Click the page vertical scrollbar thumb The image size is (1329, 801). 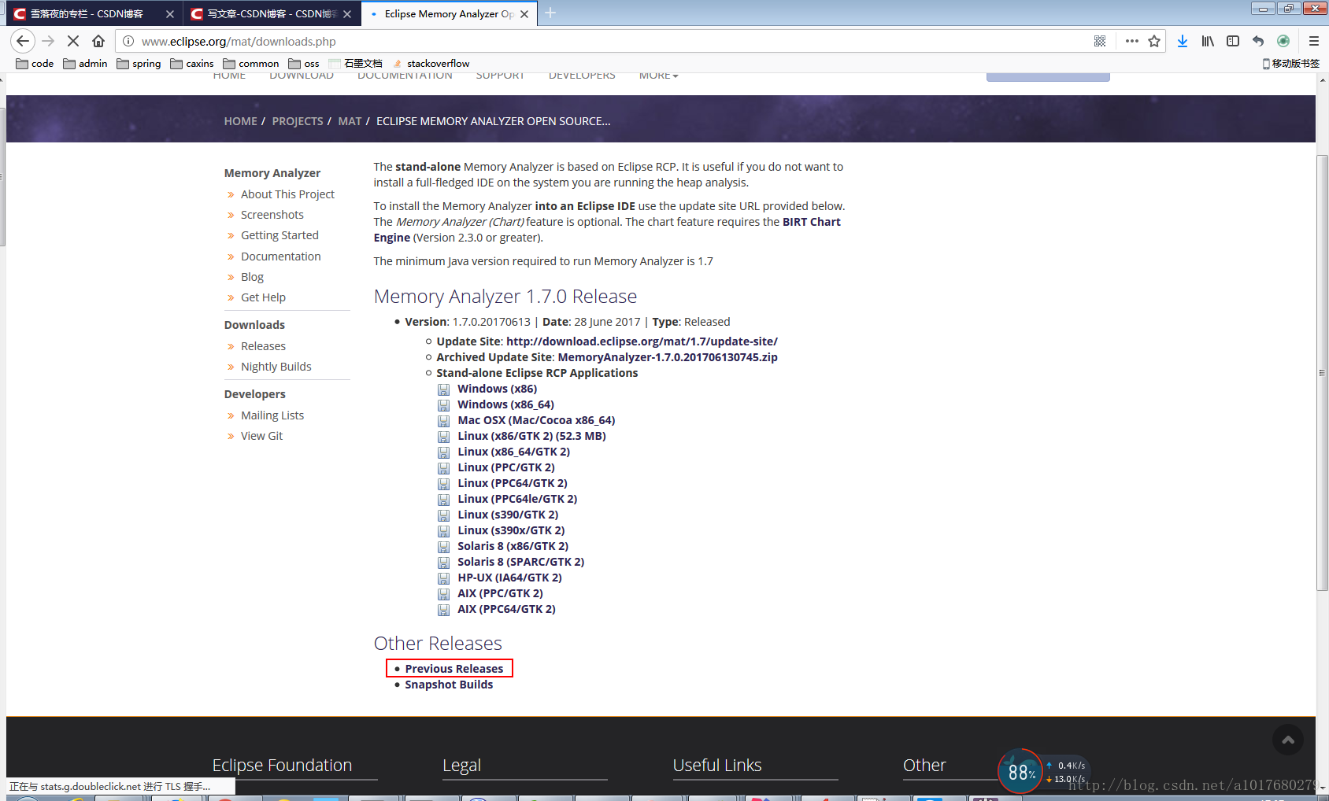click(1322, 373)
